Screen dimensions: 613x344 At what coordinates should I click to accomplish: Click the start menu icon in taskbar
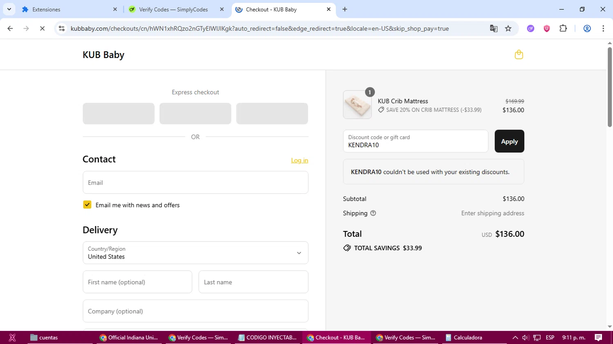[12, 337]
